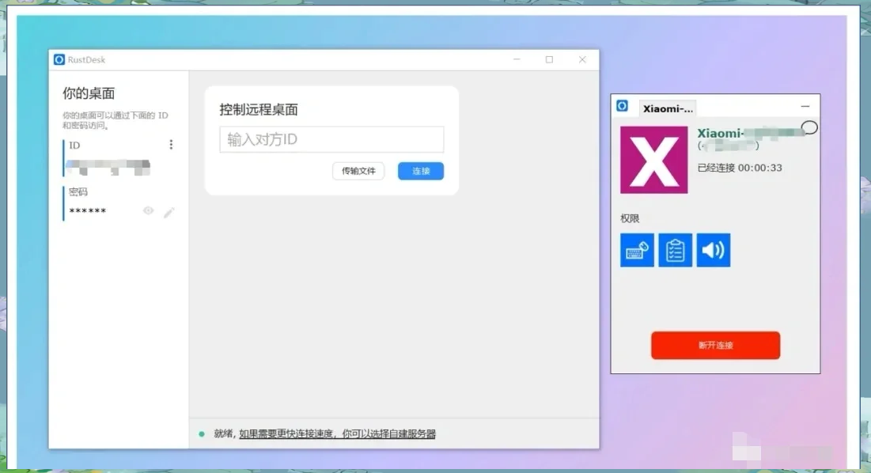Viewport: 871px width, 473px height.
Task: Select the Xiaomi-... tab
Action: pos(668,109)
